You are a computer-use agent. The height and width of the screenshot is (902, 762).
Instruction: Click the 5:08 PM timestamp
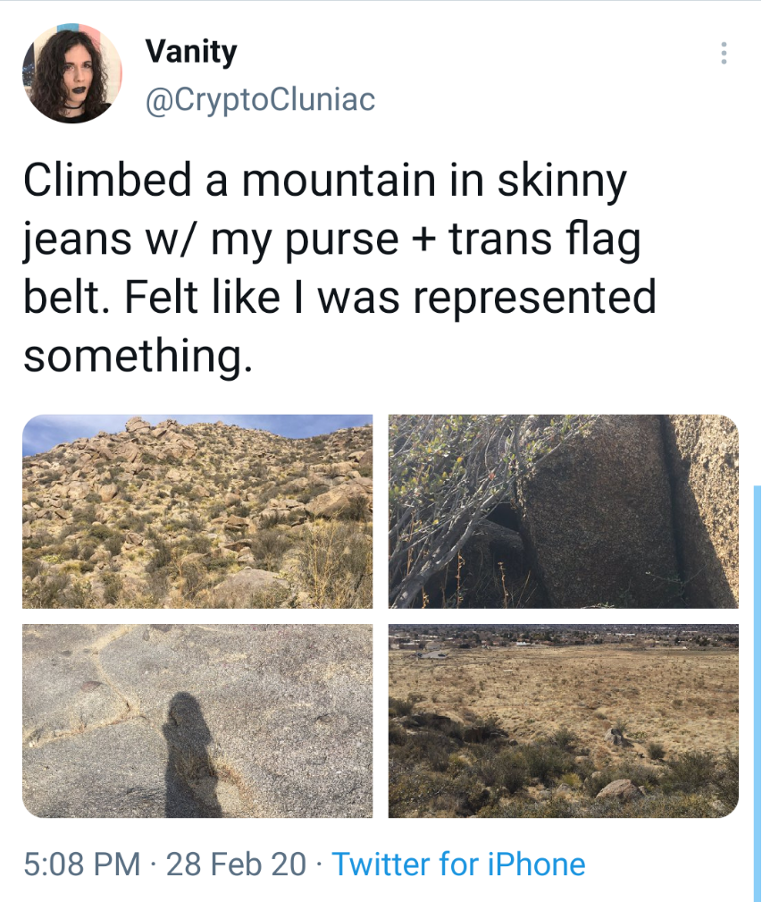point(82,864)
